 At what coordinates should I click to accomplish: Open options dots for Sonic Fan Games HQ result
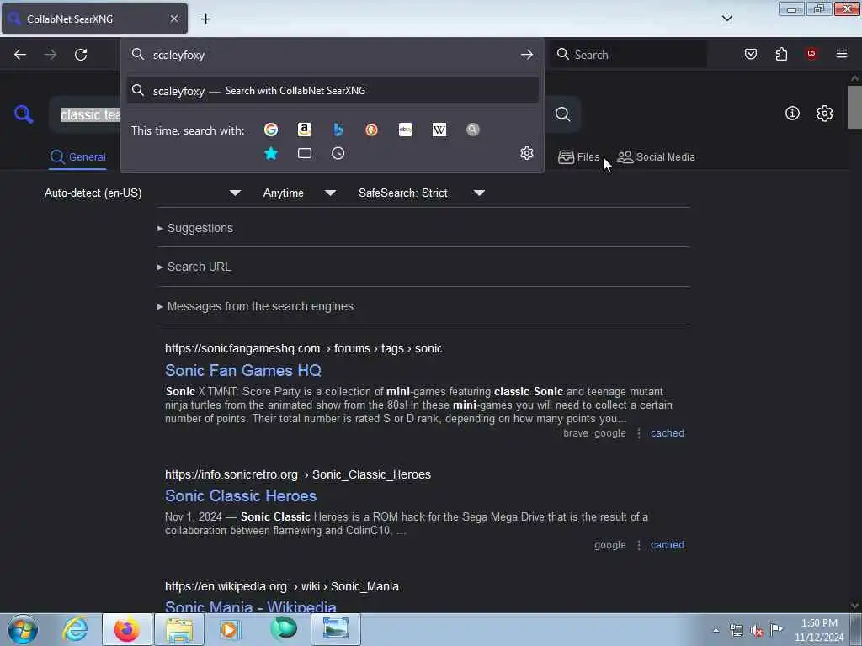point(639,433)
